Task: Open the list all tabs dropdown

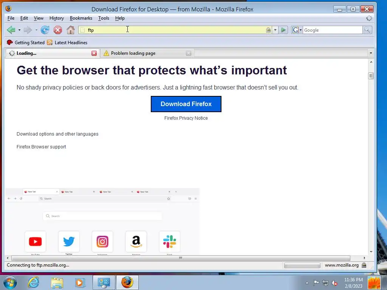Action: (370, 53)
